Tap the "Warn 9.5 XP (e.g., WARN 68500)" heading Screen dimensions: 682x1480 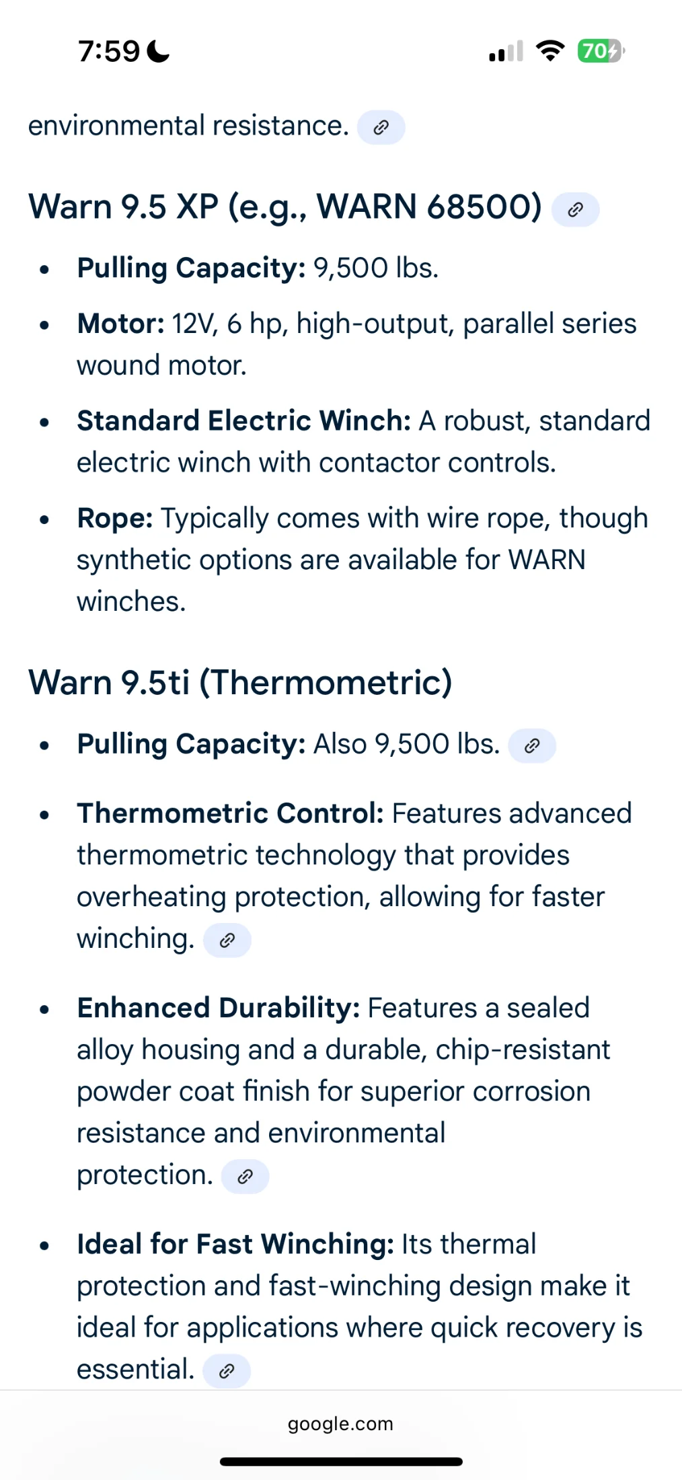(x=285, y=207)
